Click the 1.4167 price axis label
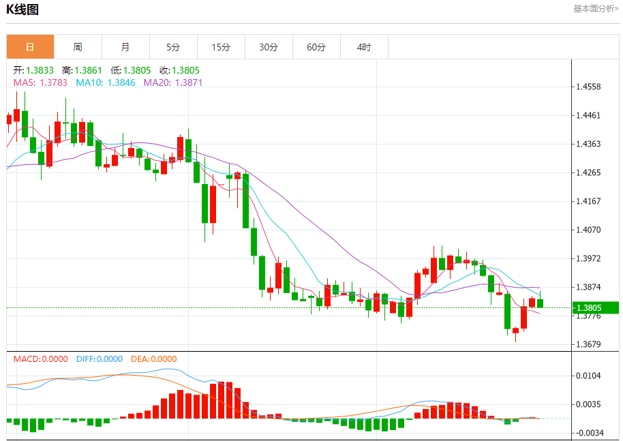This screenshot has width=623, height=441. click(x=588, y=202)
